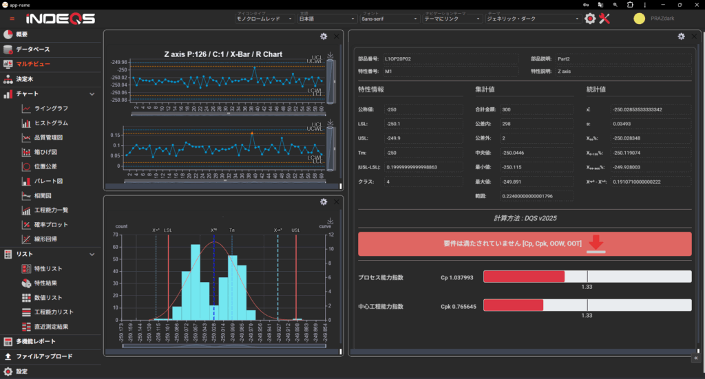Open gear settings of the characteristic info panel
705x379 pixels.
point(681,36)
